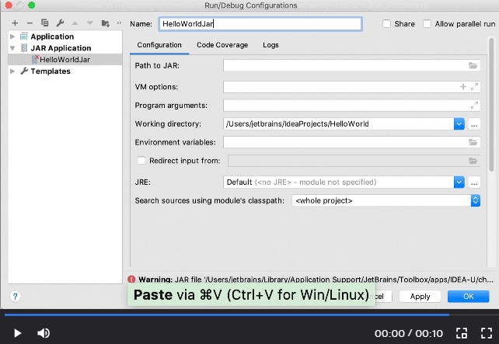Screen dimensions: 499x344
Task: Open edit templates wrench icon in toolbar
Action: pyautogui.click(x=60, y=23)
